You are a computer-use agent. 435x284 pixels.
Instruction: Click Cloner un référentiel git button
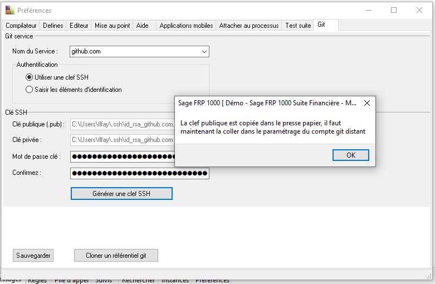click(x=116, y=256)
